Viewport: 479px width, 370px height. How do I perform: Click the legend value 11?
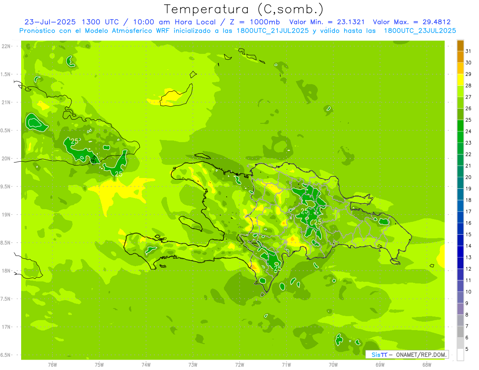coord(468,280)
